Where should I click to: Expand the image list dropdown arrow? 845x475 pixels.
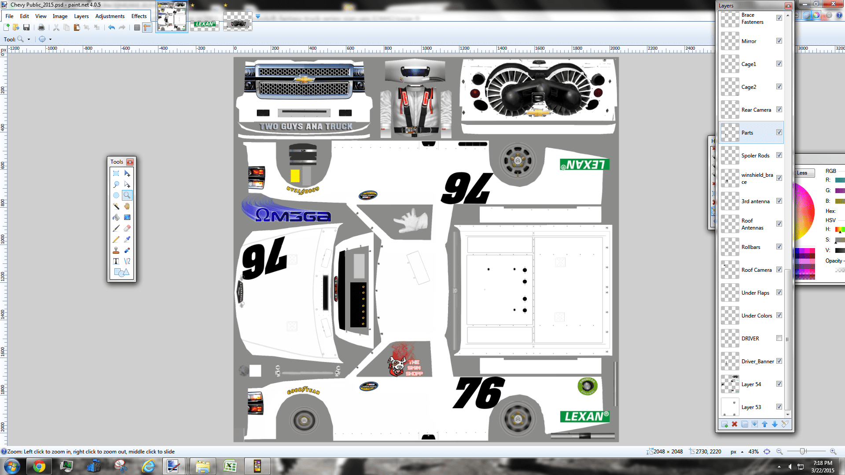point(258,16)
